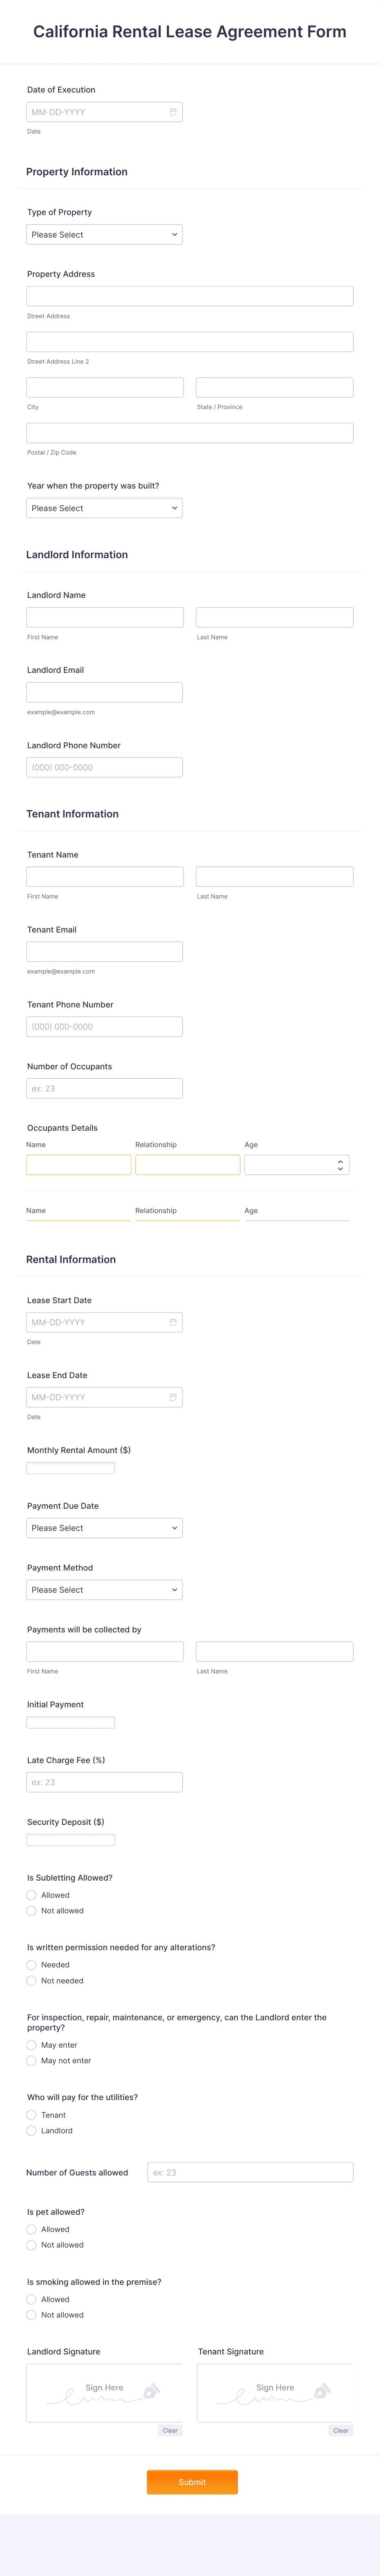
Task: Click the Landlord Email field
Action: (x=105, y=692)
